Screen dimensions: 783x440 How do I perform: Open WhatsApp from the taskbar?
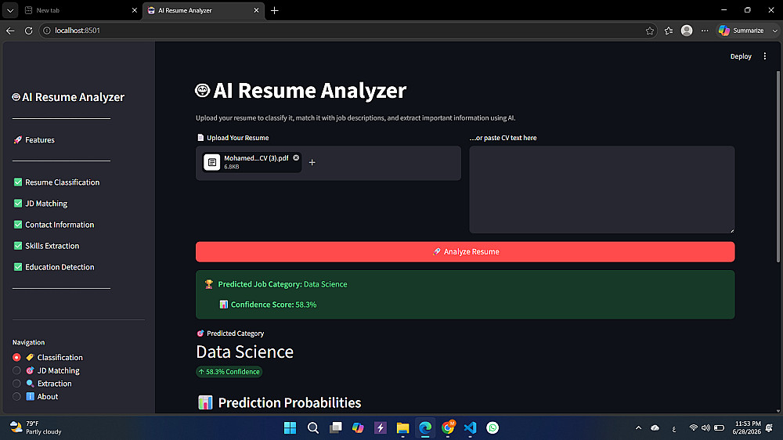click(x=493, y=427)
